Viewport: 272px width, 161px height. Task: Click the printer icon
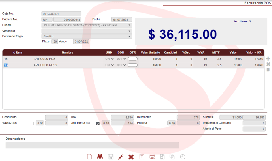click(152, 157)
